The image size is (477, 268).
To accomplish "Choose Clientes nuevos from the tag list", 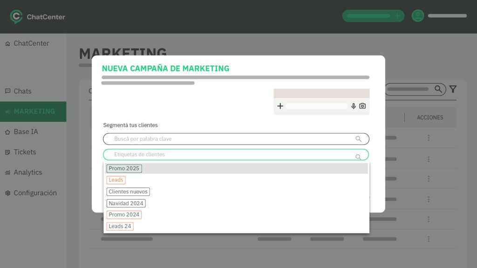I will 128,192.
